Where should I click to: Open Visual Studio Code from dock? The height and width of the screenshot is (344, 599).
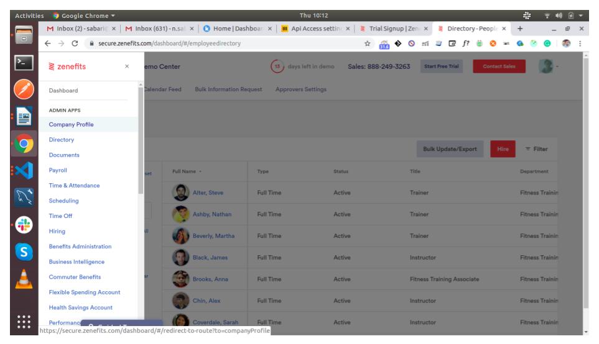[24, 171]
